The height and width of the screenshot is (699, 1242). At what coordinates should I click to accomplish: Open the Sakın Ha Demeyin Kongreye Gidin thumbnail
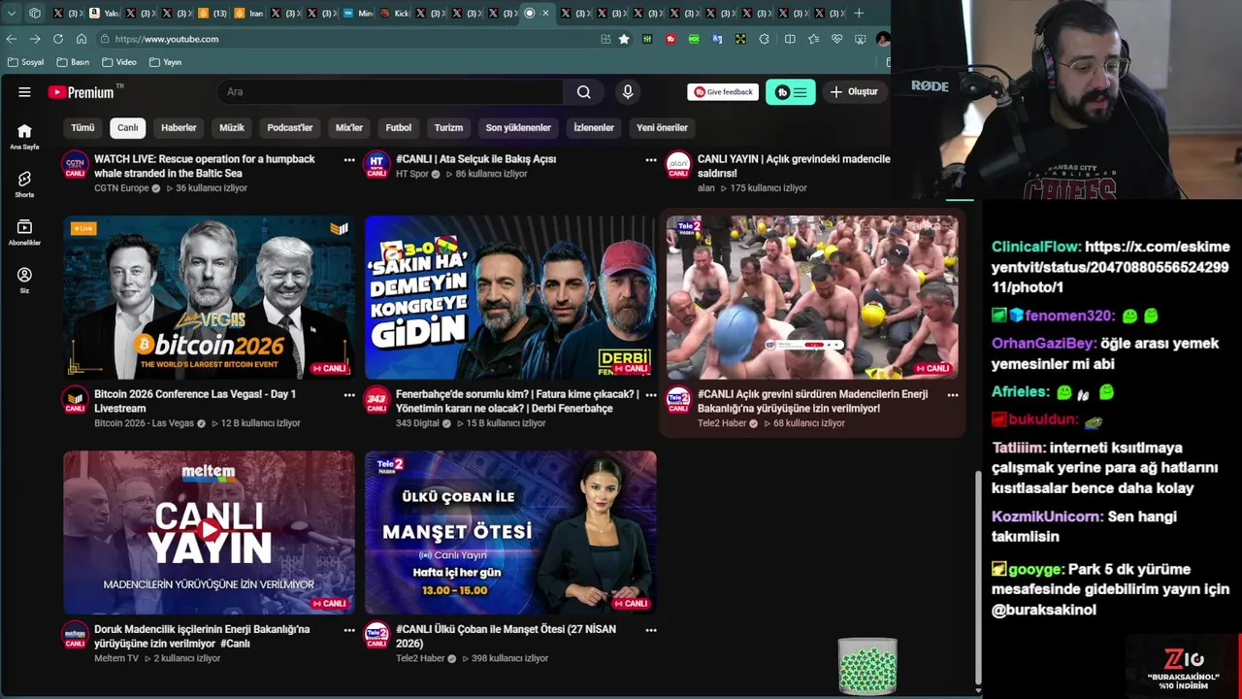pos(510,297)
